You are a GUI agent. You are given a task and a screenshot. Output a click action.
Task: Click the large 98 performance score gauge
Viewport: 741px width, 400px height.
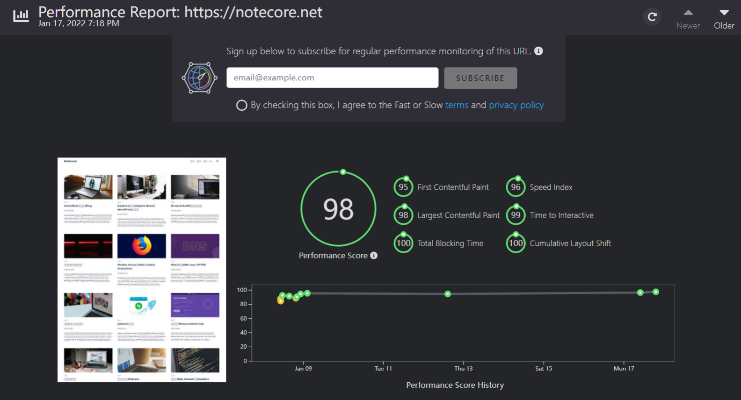tap(338, 209)
